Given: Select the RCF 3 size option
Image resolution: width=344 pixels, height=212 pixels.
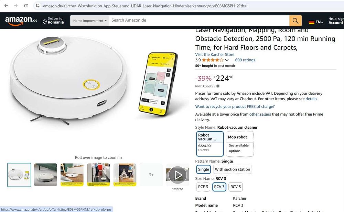Looking at the screenshot, I should tap(203, 187).
